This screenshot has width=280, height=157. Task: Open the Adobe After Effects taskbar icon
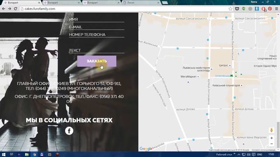click(19, 154)
